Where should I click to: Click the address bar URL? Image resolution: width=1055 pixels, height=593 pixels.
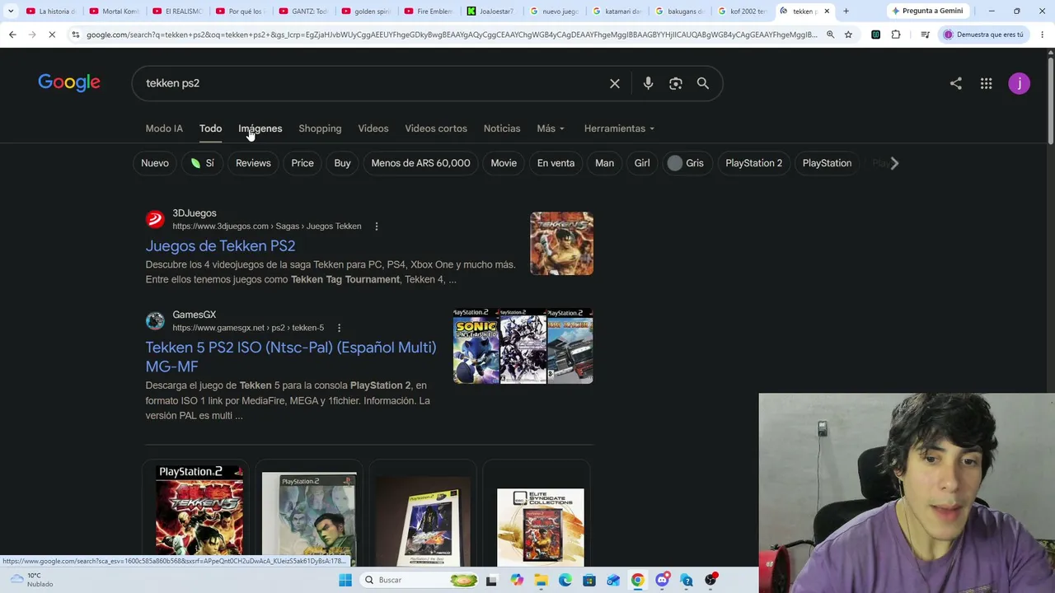pos(452,35)
